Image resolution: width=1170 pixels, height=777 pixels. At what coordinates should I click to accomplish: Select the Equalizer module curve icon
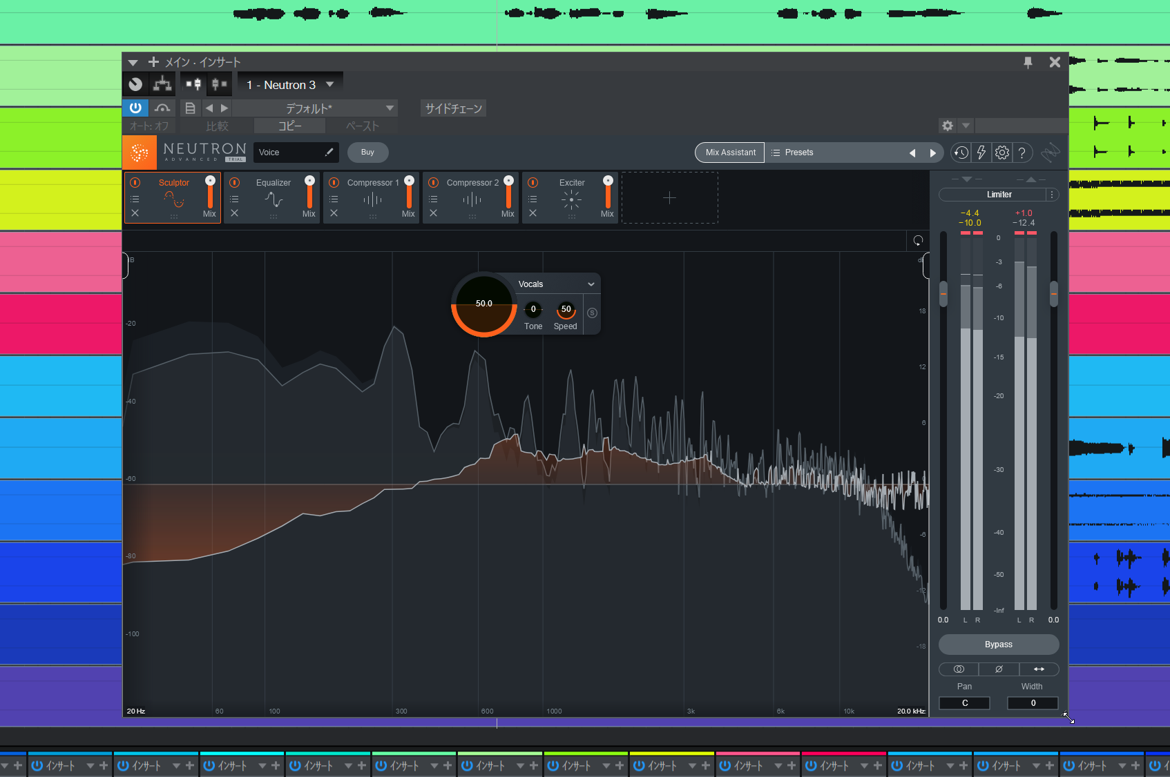pos(274,199)
